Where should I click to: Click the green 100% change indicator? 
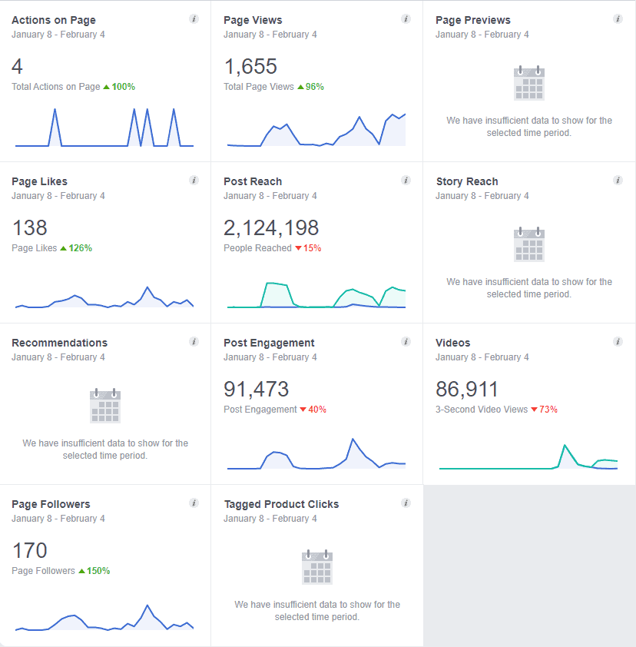[x=119, y=87]
